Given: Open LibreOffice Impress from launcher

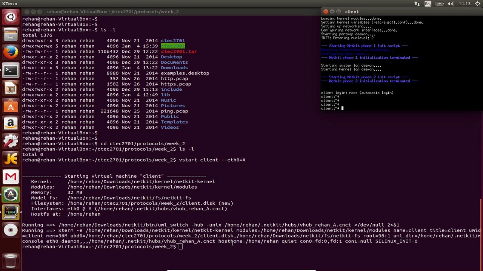Looking at the screenshot, I should pos(11,88).
